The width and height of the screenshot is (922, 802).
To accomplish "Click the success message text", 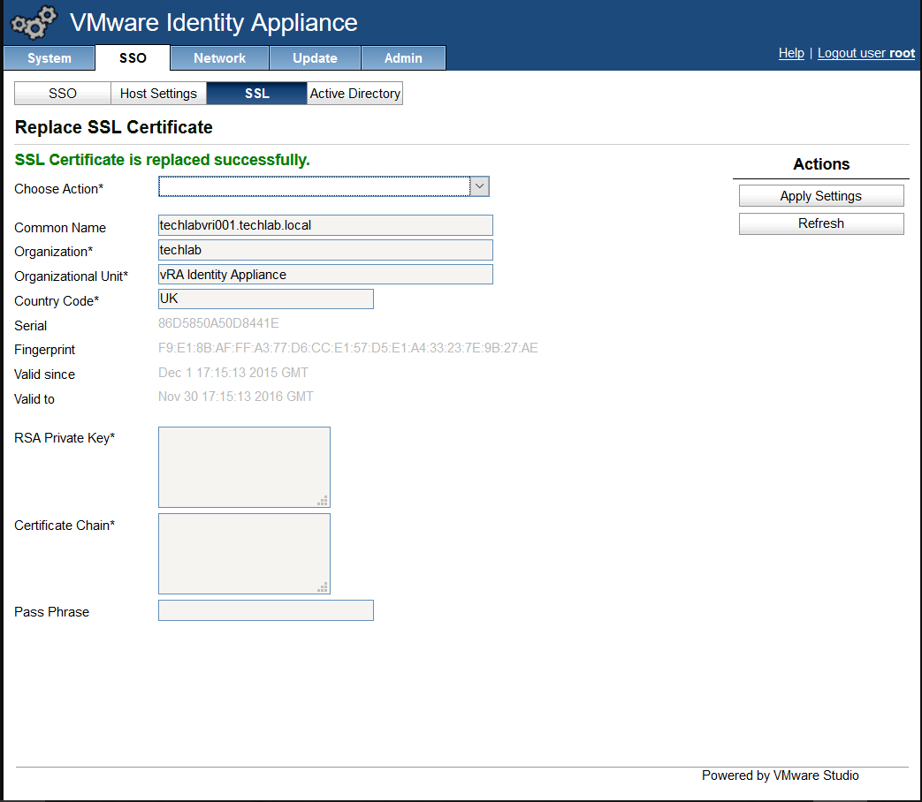I will 163,160.
